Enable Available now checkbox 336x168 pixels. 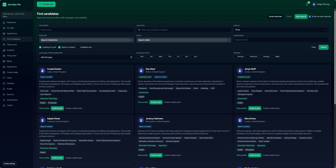point(78,47)
